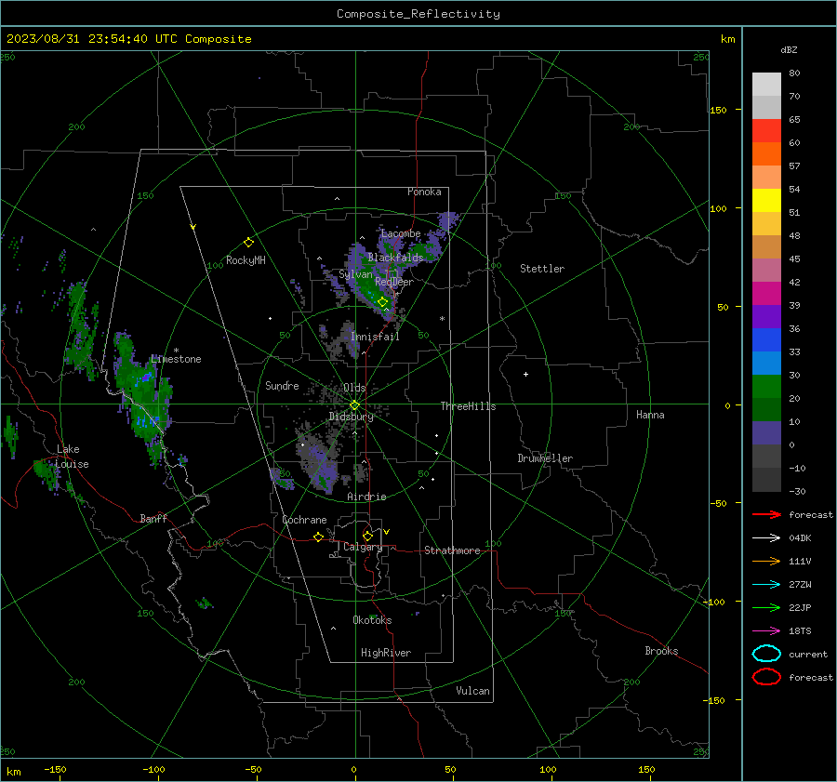Click the red forecast arrow in legend

click(x=766, y=514)
